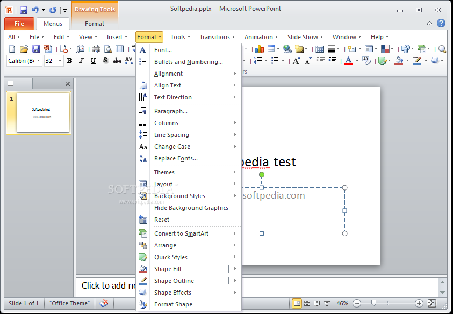
Task: Open the File backstage tab
Action: [19, 24]
